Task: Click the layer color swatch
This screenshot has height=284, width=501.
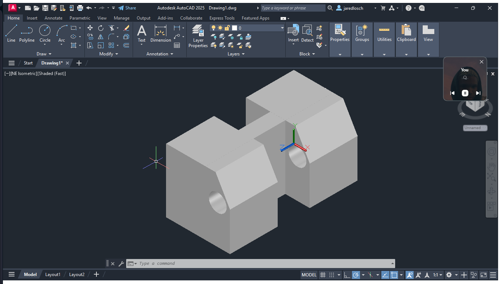Action: 235,28
